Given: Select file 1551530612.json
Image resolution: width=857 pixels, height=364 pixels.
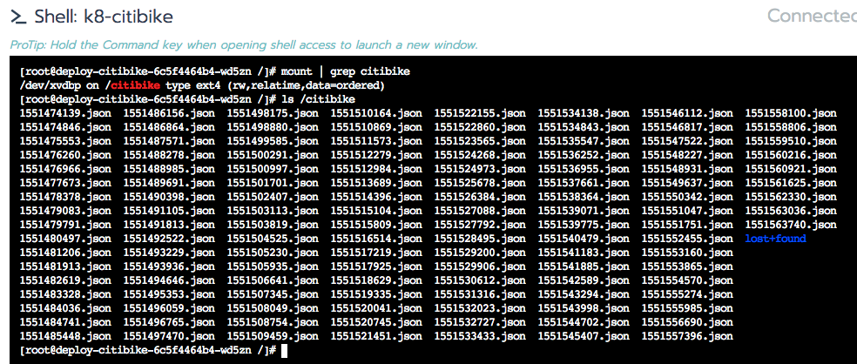Looking at the screenshot, I should (x=480, y=280).
